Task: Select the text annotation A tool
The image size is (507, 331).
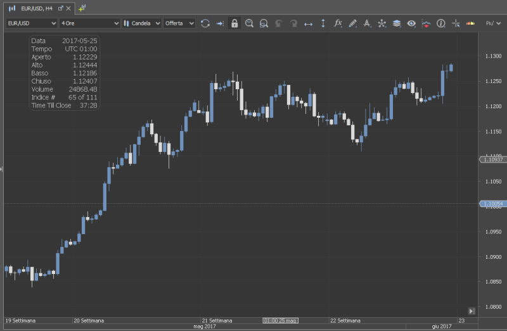Action: (368, 23)
